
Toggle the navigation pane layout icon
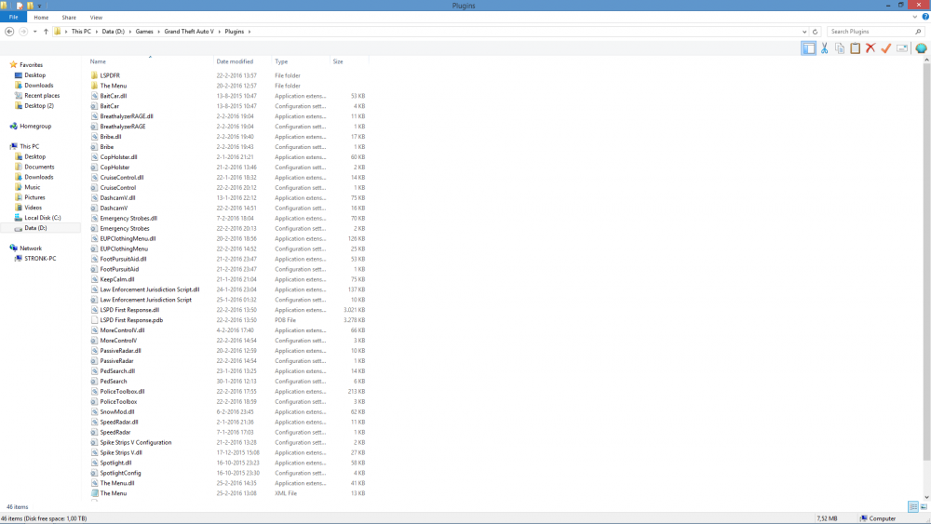808,48
